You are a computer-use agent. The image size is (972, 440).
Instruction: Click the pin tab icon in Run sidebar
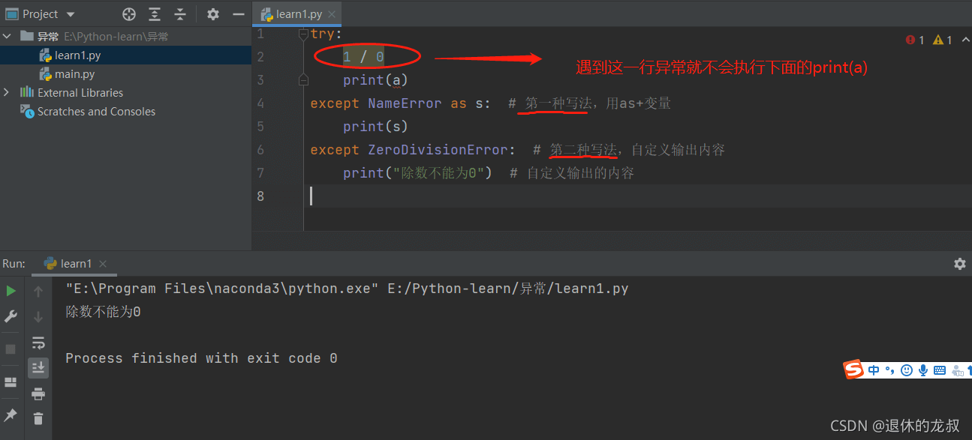pyautogui.click(x=11, y=415)
